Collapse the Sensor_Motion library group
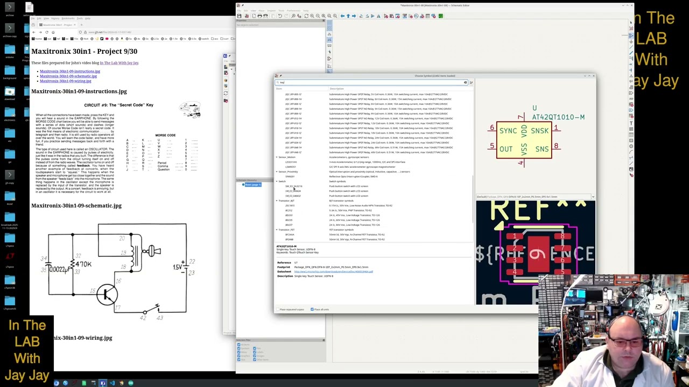Image resolution: width=689 pixels, height=387 pixels. tap(277, 157)
